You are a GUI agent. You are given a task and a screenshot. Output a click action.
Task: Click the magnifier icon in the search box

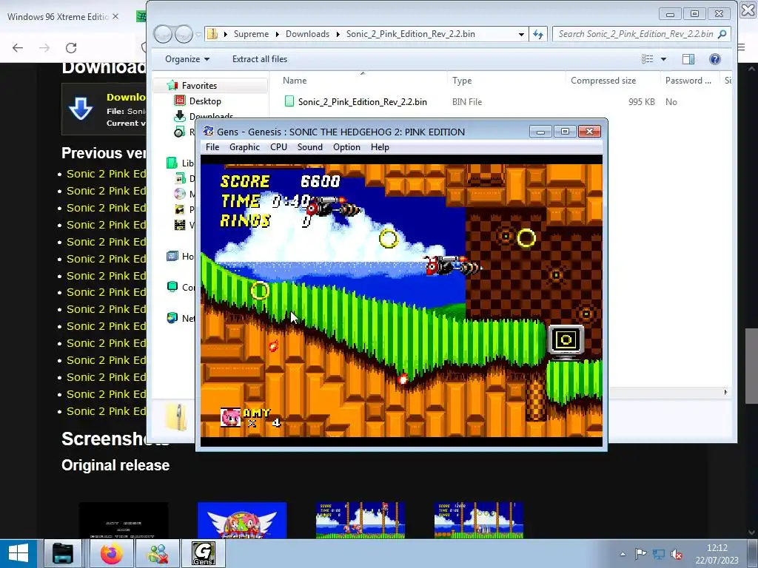(722, 34)
